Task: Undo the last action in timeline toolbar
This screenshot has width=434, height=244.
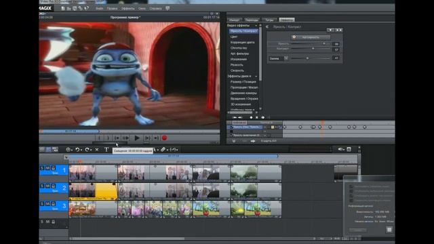Action: (x=77, y=150)
